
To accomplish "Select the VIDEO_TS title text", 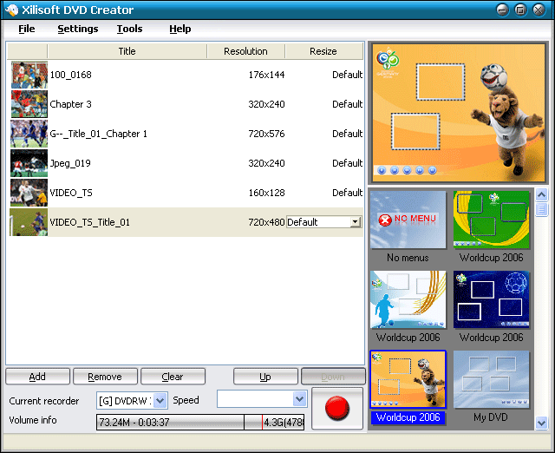I will [x=71, y=193].
